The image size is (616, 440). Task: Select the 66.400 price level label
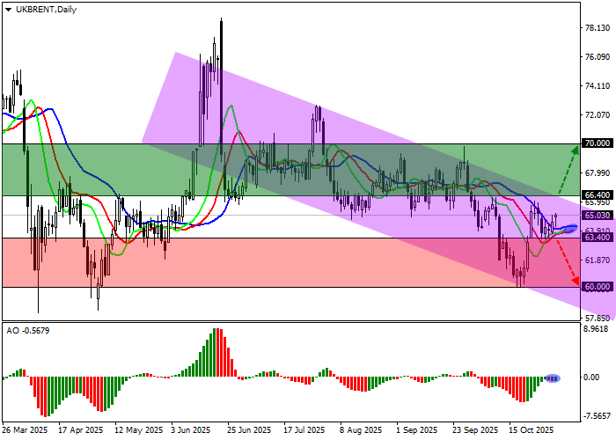597,195
